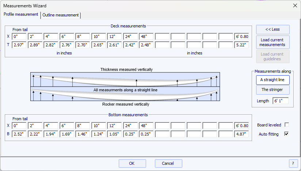Image resolution: width=301 pixels, height=171 pixels.
Task: Click the << Less button
Action: (273, 30)
